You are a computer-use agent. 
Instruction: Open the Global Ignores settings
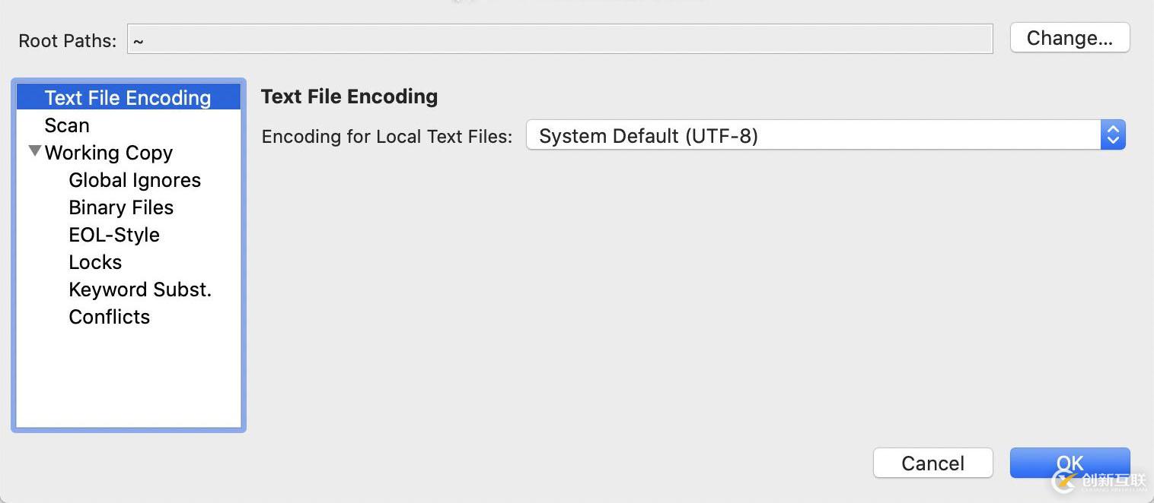[135, 180]
